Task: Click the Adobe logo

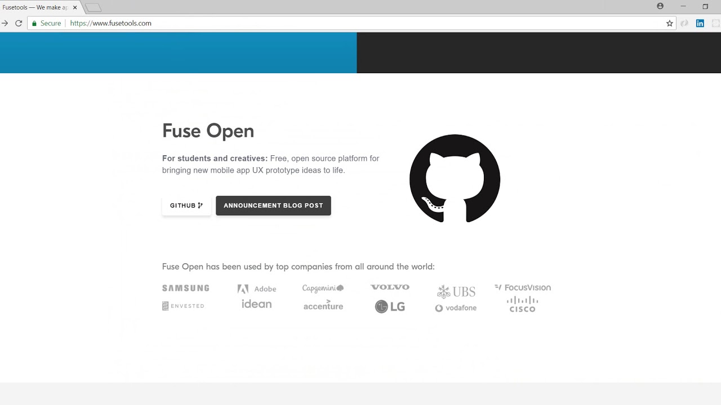Action: [x=257, y=289]
